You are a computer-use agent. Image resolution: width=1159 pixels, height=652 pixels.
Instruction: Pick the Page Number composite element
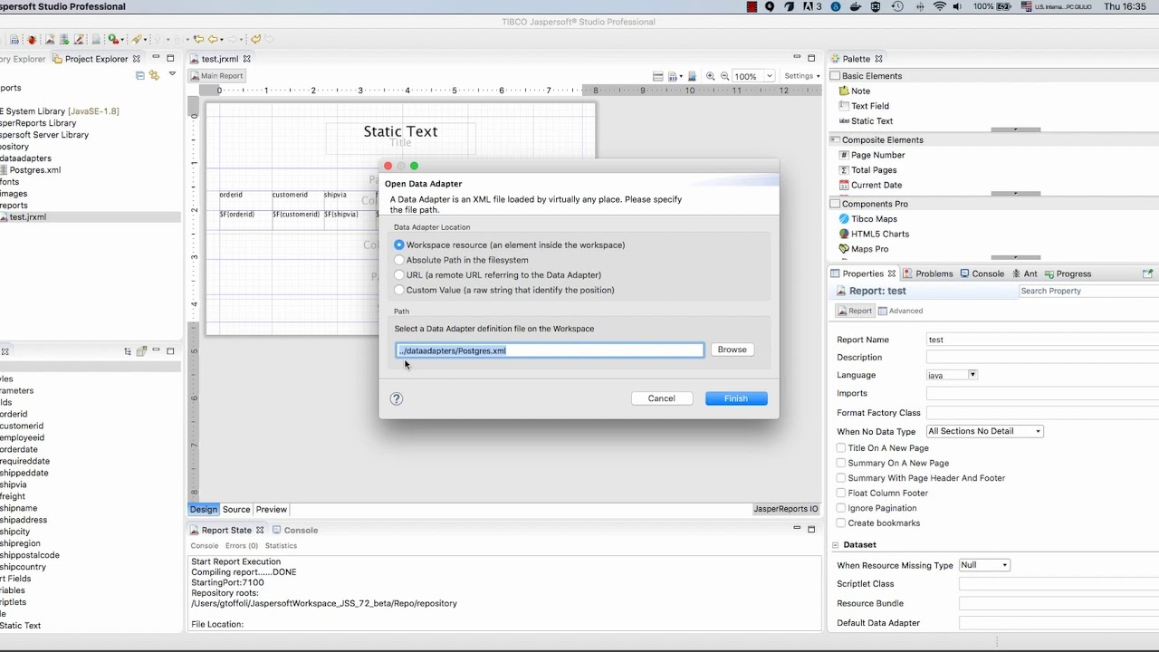point(871,155)
